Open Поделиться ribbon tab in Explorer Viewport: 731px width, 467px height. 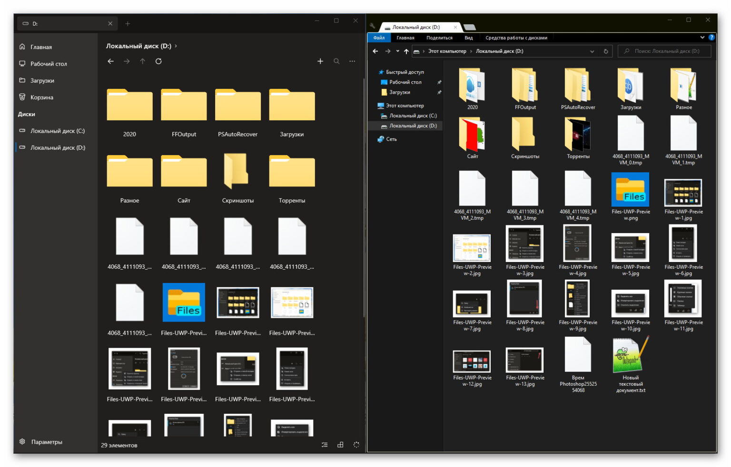click(439, 38)
